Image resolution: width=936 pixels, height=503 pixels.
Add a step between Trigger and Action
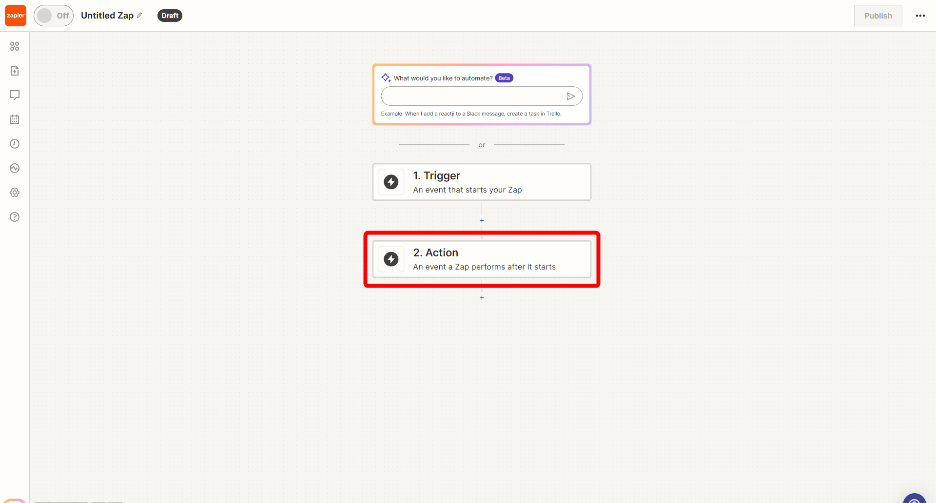(x=482, y=220)
